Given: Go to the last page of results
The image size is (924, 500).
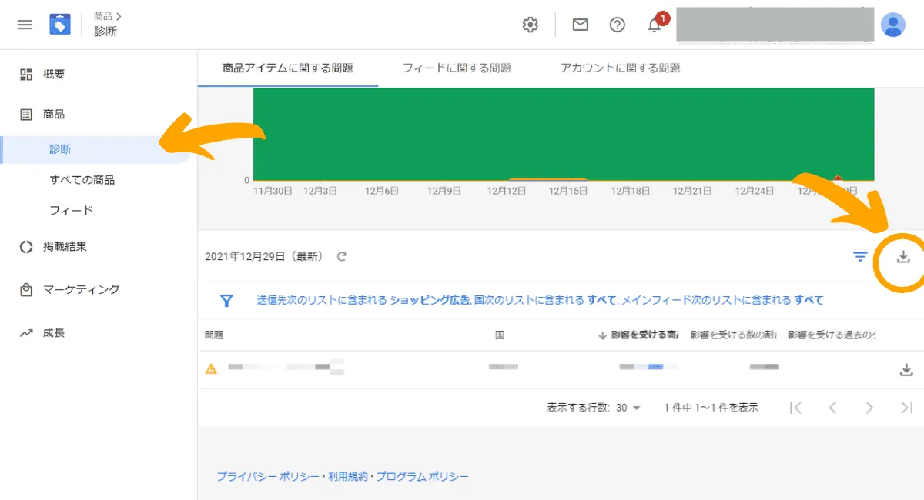Looking at the screenshot, I should [x=906, y=408].
